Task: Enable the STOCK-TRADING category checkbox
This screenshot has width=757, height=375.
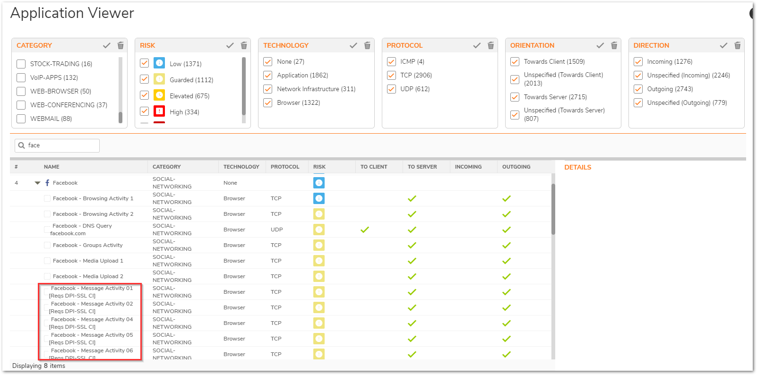Action: pyautogui.click(x=21, y=64)
